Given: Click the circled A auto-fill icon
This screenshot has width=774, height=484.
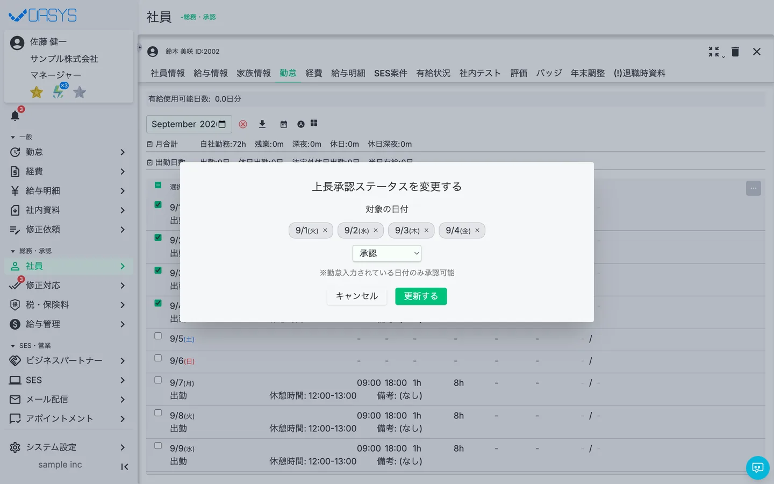Looking at the screenshot, I should coord(301,124).
